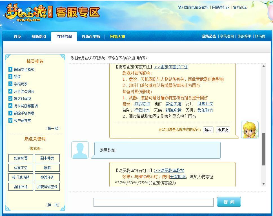Image resolution: width=273 pixels, height=216 pixels.
Task: Click number 1 badge beside 解除安全模式
Action: (10, 69)
